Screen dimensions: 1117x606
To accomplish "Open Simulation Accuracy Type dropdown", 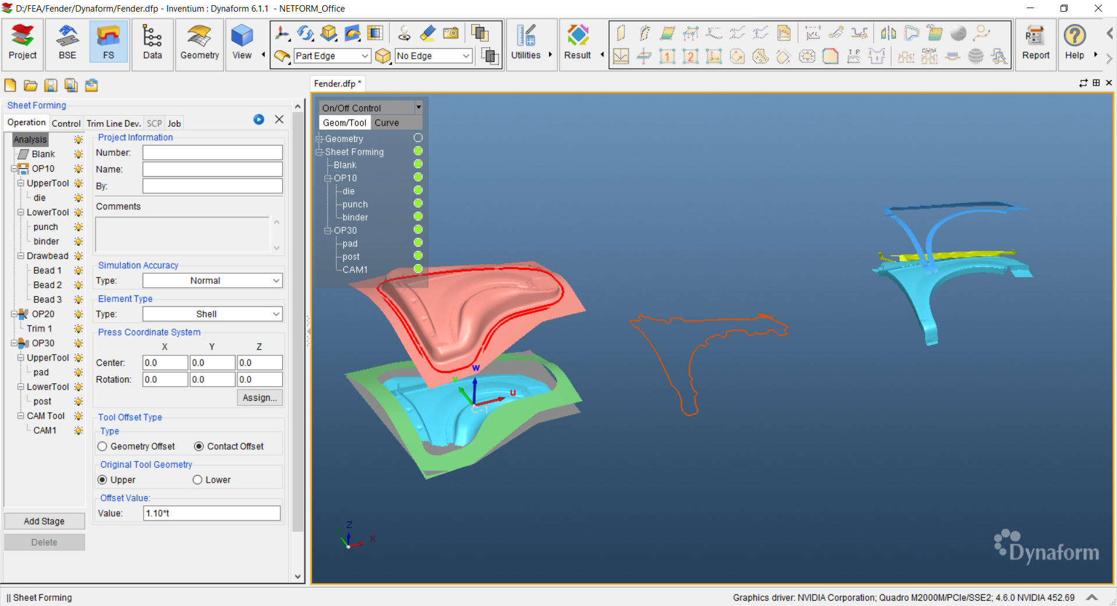I will (x=212, y=281).
